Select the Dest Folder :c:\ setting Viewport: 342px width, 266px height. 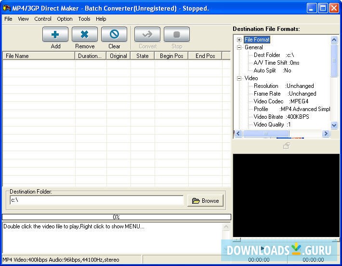(274, 55)
